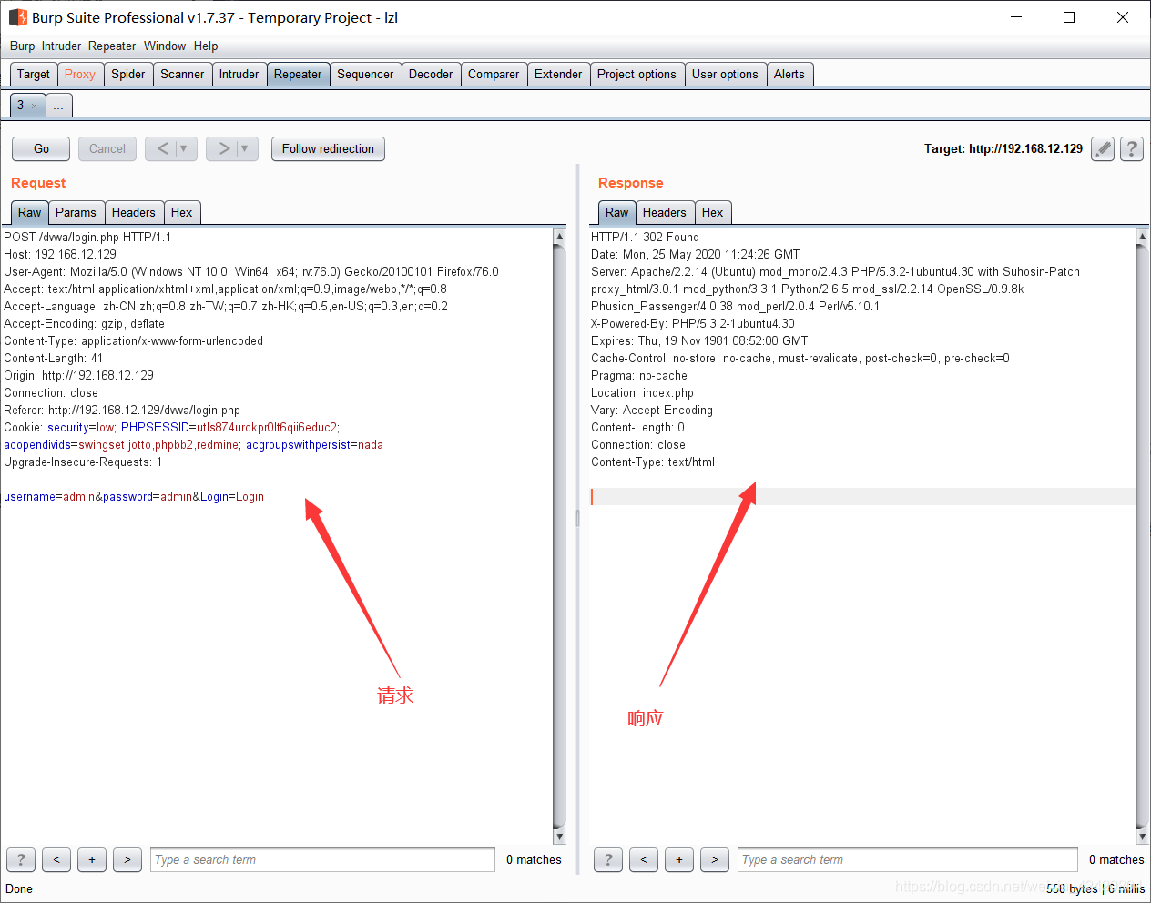Open request search help question button

(x=21, y=859)
